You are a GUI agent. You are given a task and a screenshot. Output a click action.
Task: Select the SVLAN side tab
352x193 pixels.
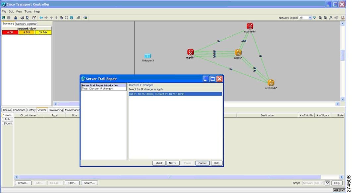tap(8, 123)
